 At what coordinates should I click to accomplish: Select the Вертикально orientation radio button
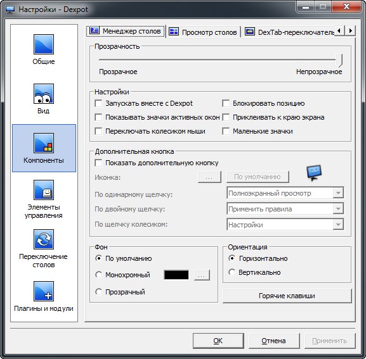(x=232, y=272)
